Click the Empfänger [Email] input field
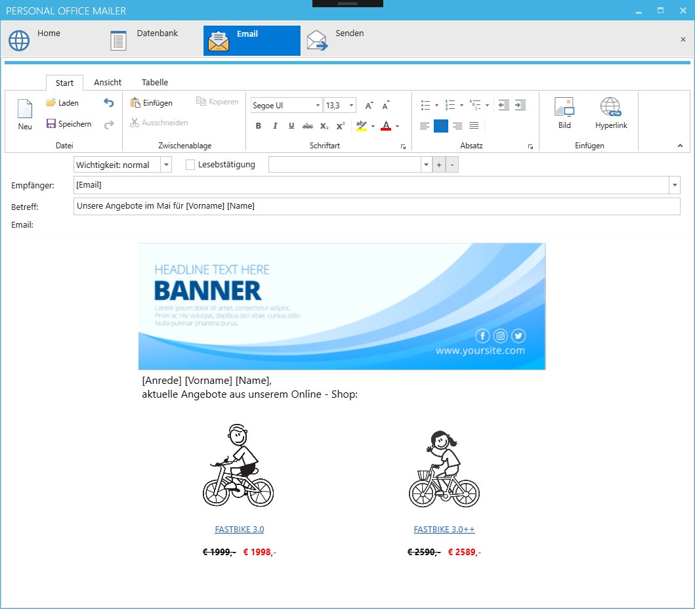This screenshot has height=609, width=695. tap(371, 185)
